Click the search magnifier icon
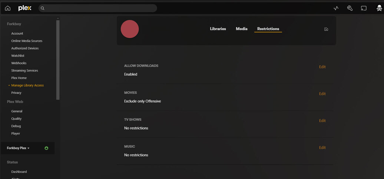The image size is (384, 179). click(x=42, y=8)
